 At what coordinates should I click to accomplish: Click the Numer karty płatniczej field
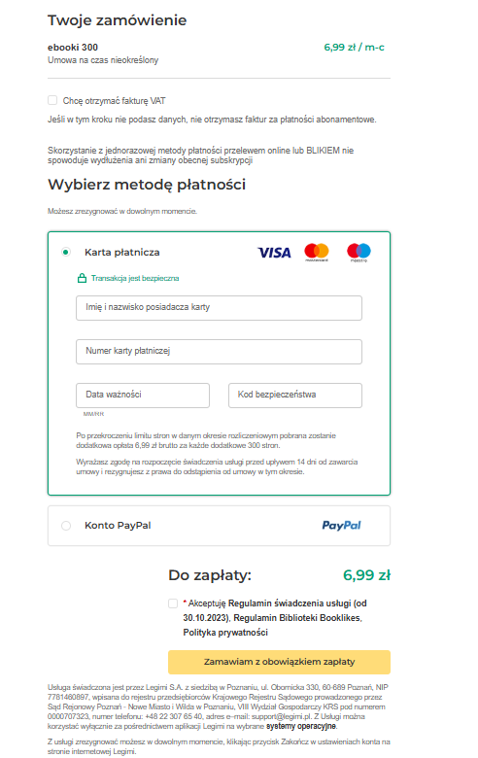(219, 352)
